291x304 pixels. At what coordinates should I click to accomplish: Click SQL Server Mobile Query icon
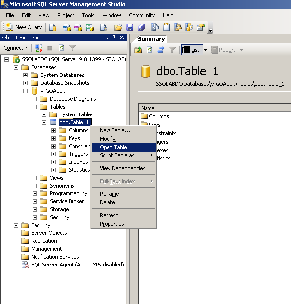point(104,27)
